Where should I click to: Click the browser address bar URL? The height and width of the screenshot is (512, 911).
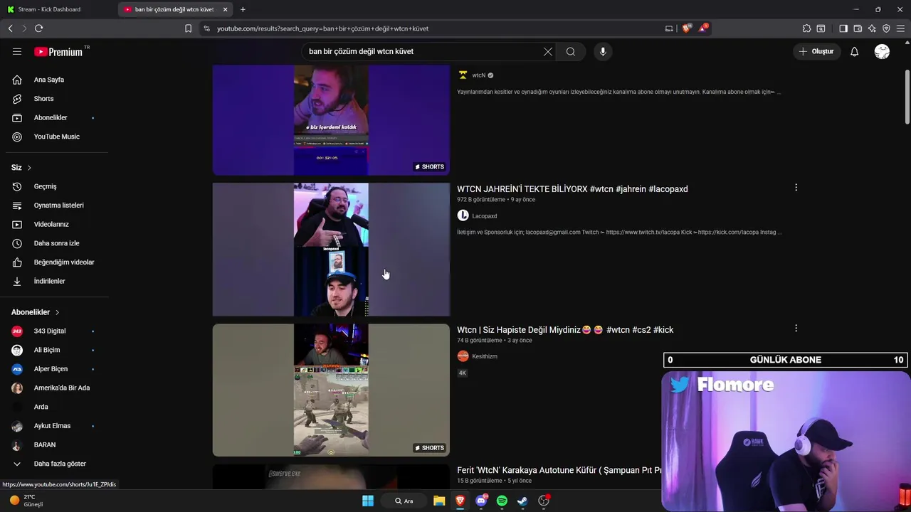click(322, 28)
